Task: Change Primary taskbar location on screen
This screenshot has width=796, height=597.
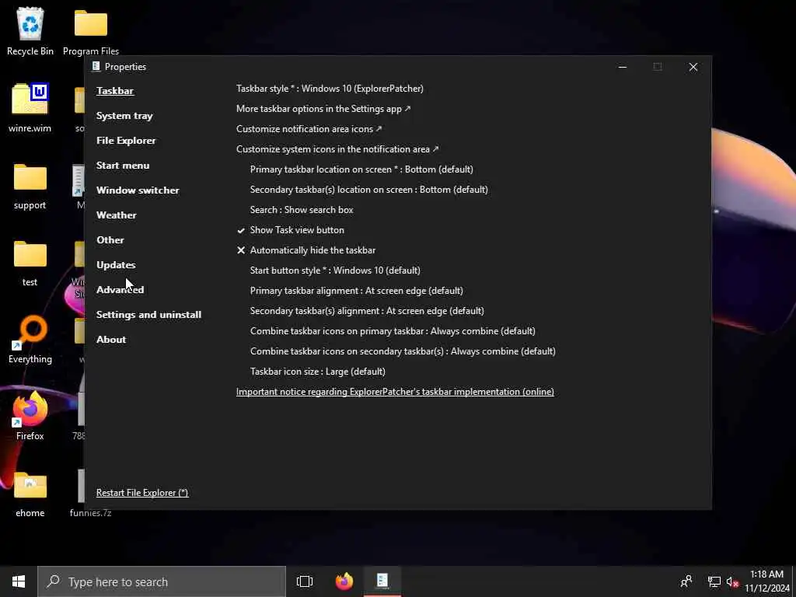Action: coord(361,169)
